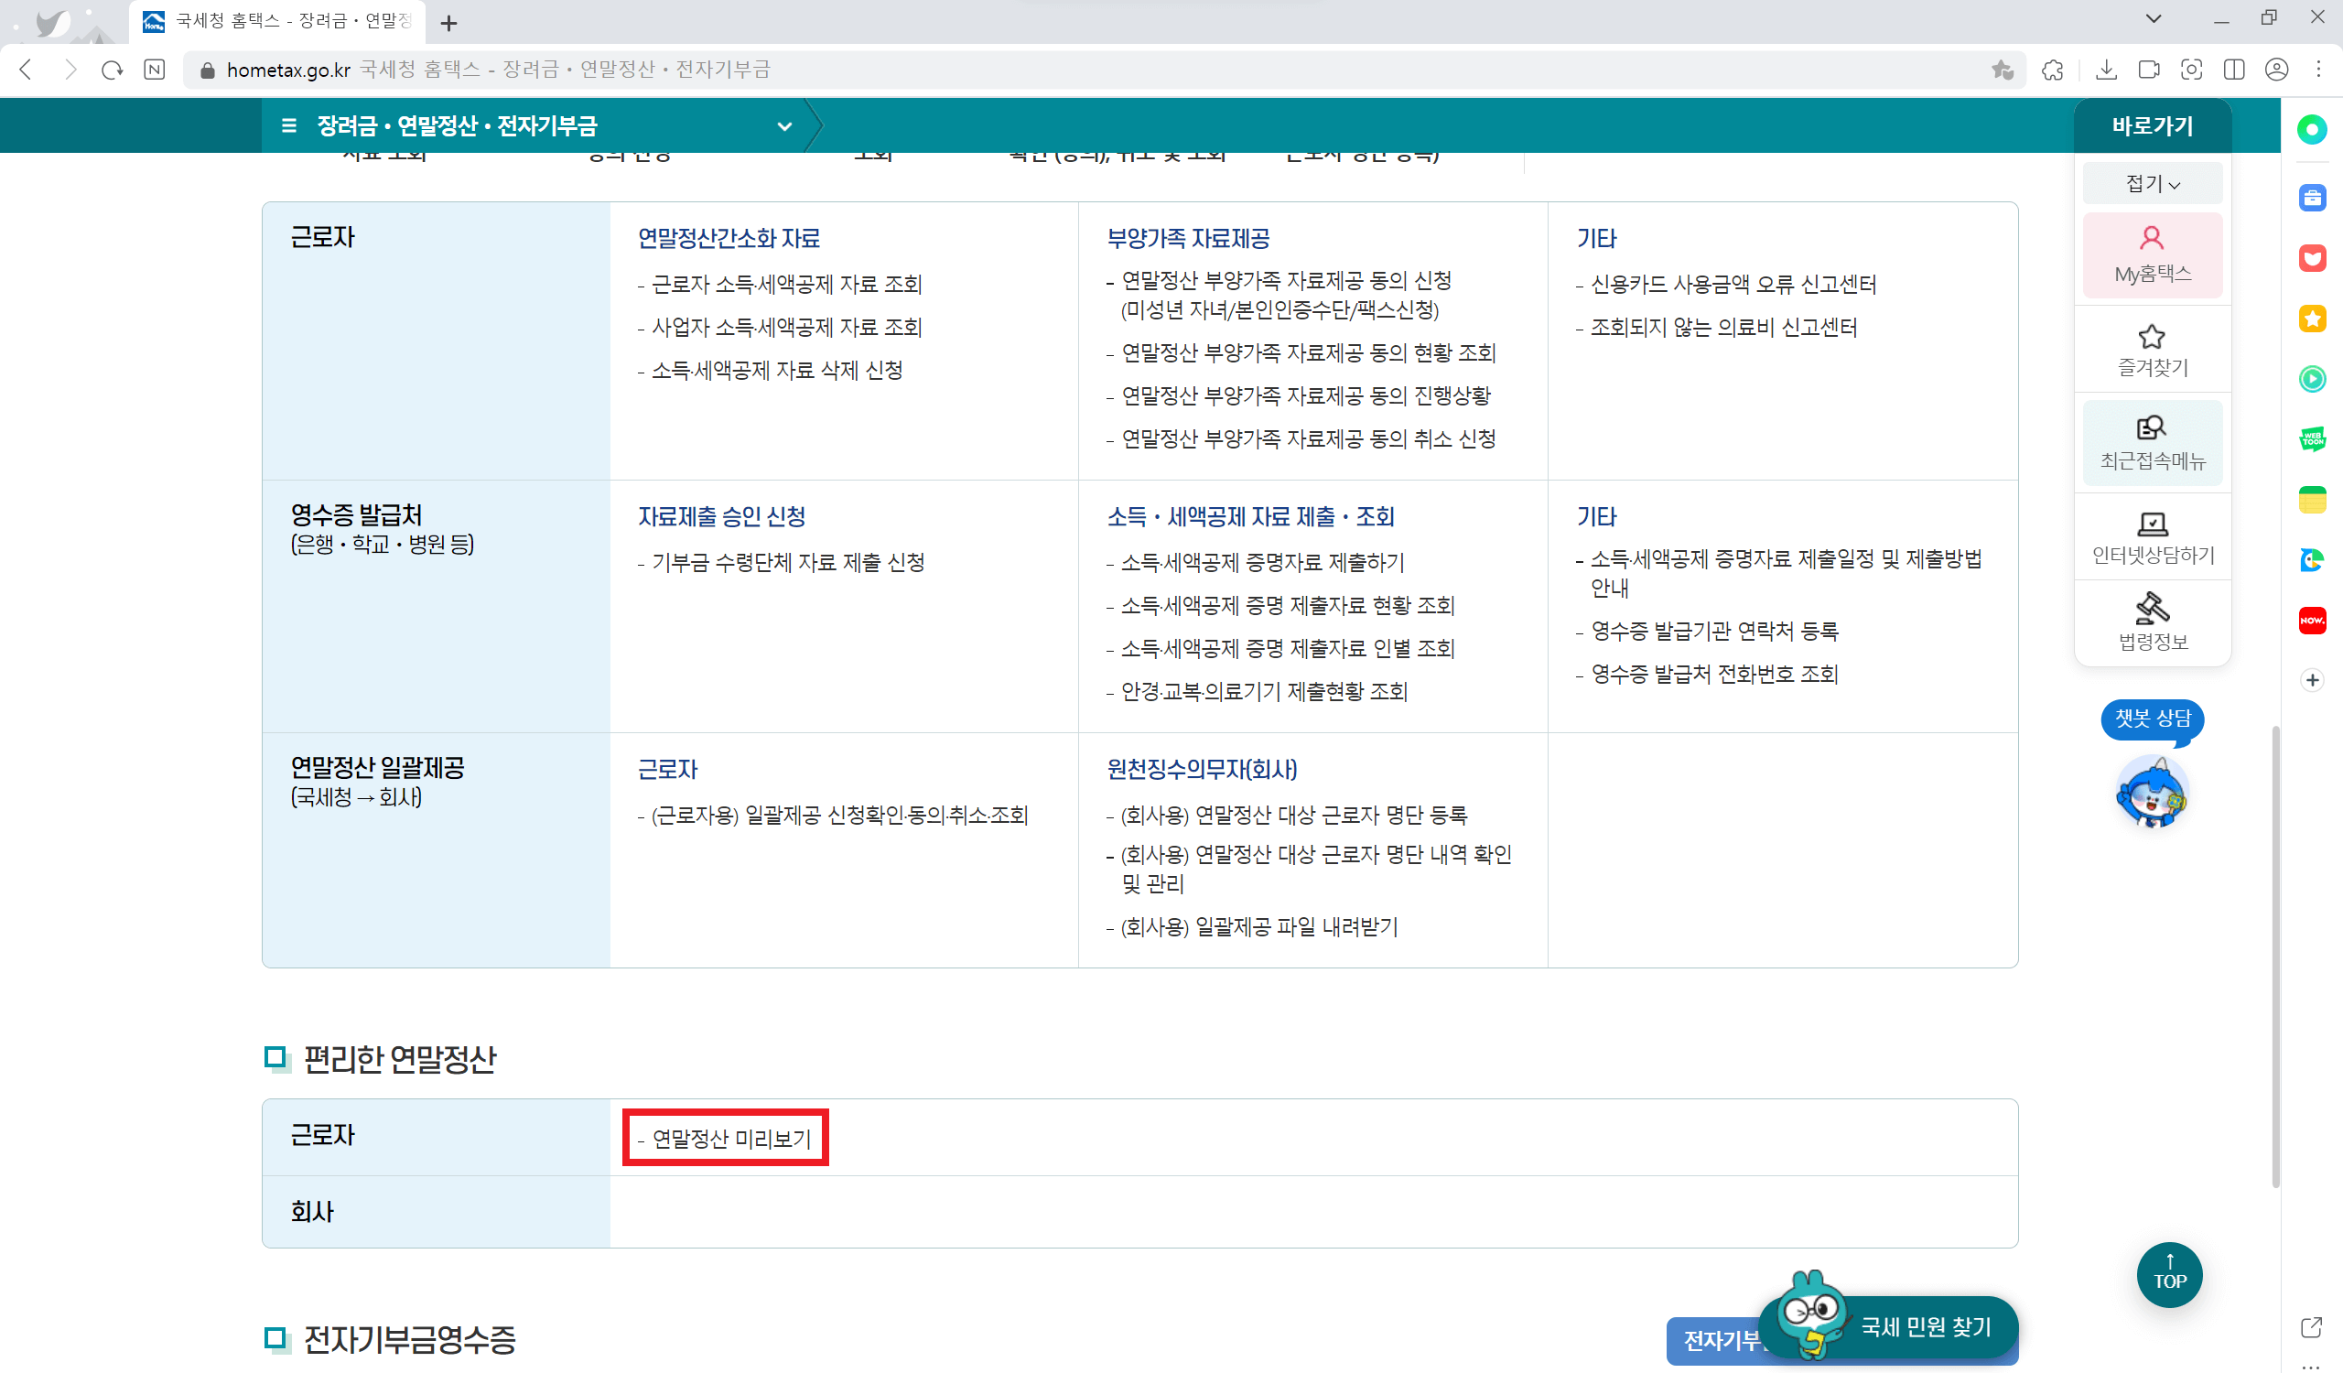This screenshot has width=2343, height=1373.
Task: Click the 전자기부 blue button
Action: tap(1718, 1340)
